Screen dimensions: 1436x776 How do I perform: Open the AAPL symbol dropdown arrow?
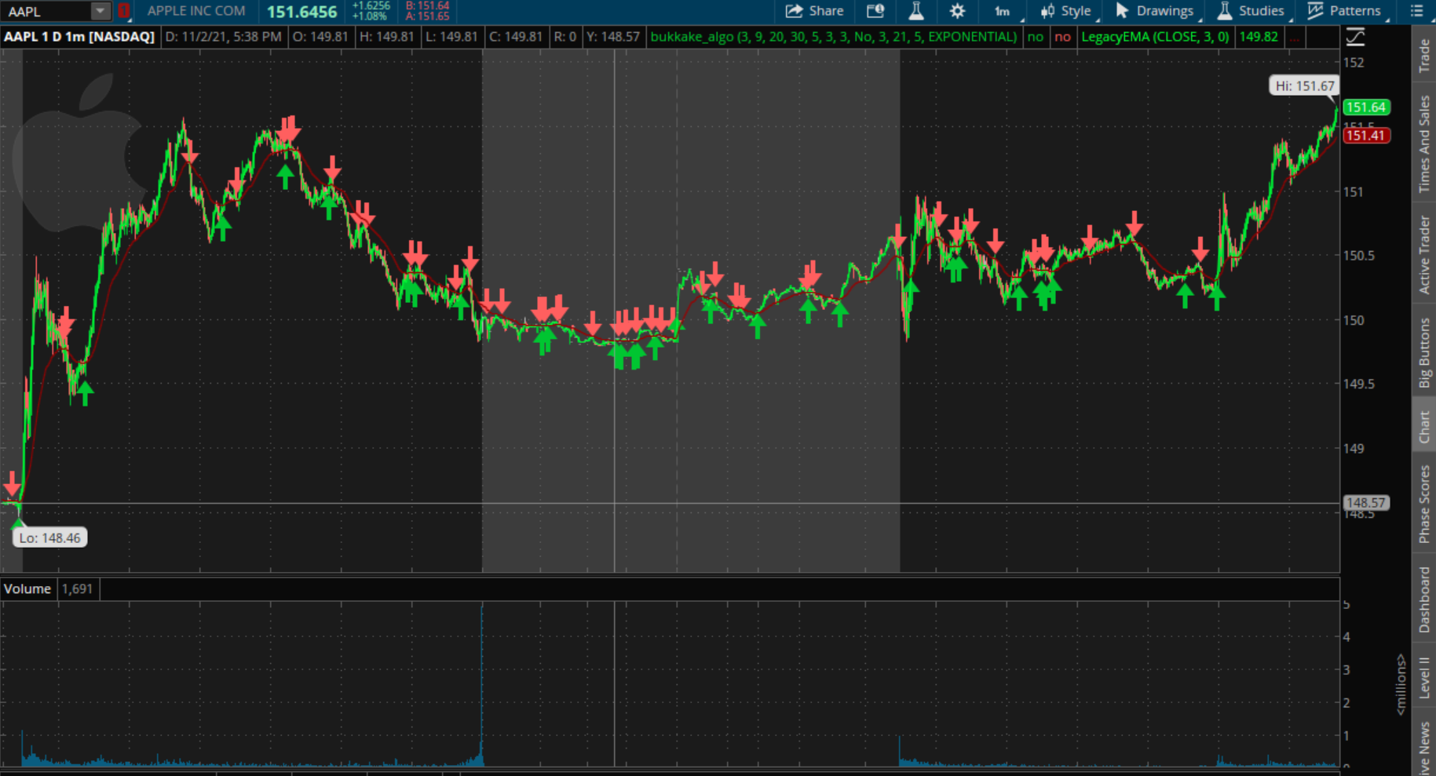click(x=100, y=11)
